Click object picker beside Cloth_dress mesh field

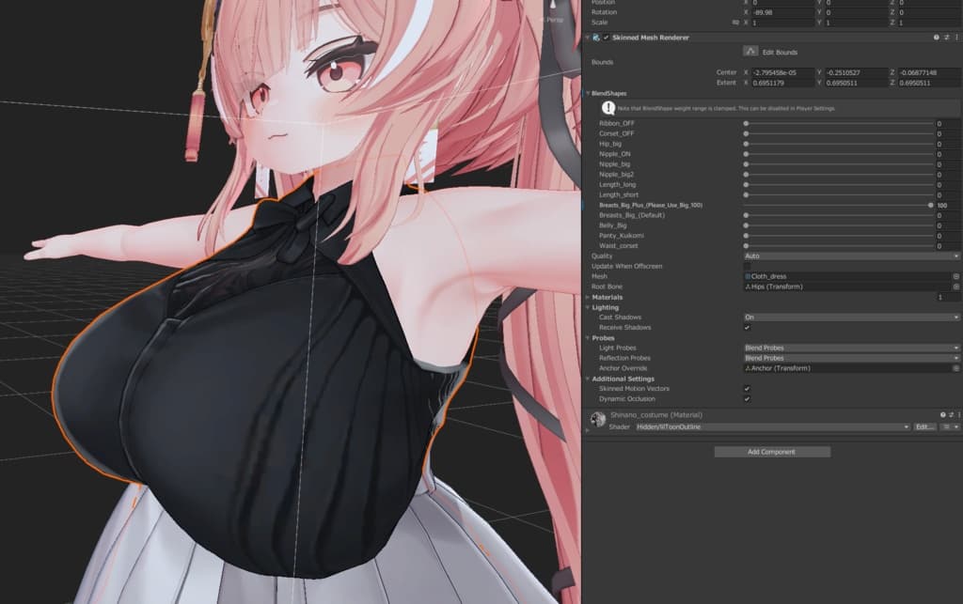click(956, 276)
